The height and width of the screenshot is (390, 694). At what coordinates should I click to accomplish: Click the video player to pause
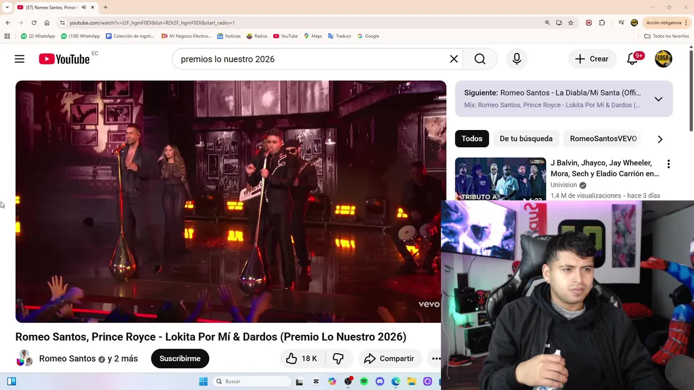pyautogui.click(x=230, y=201)
